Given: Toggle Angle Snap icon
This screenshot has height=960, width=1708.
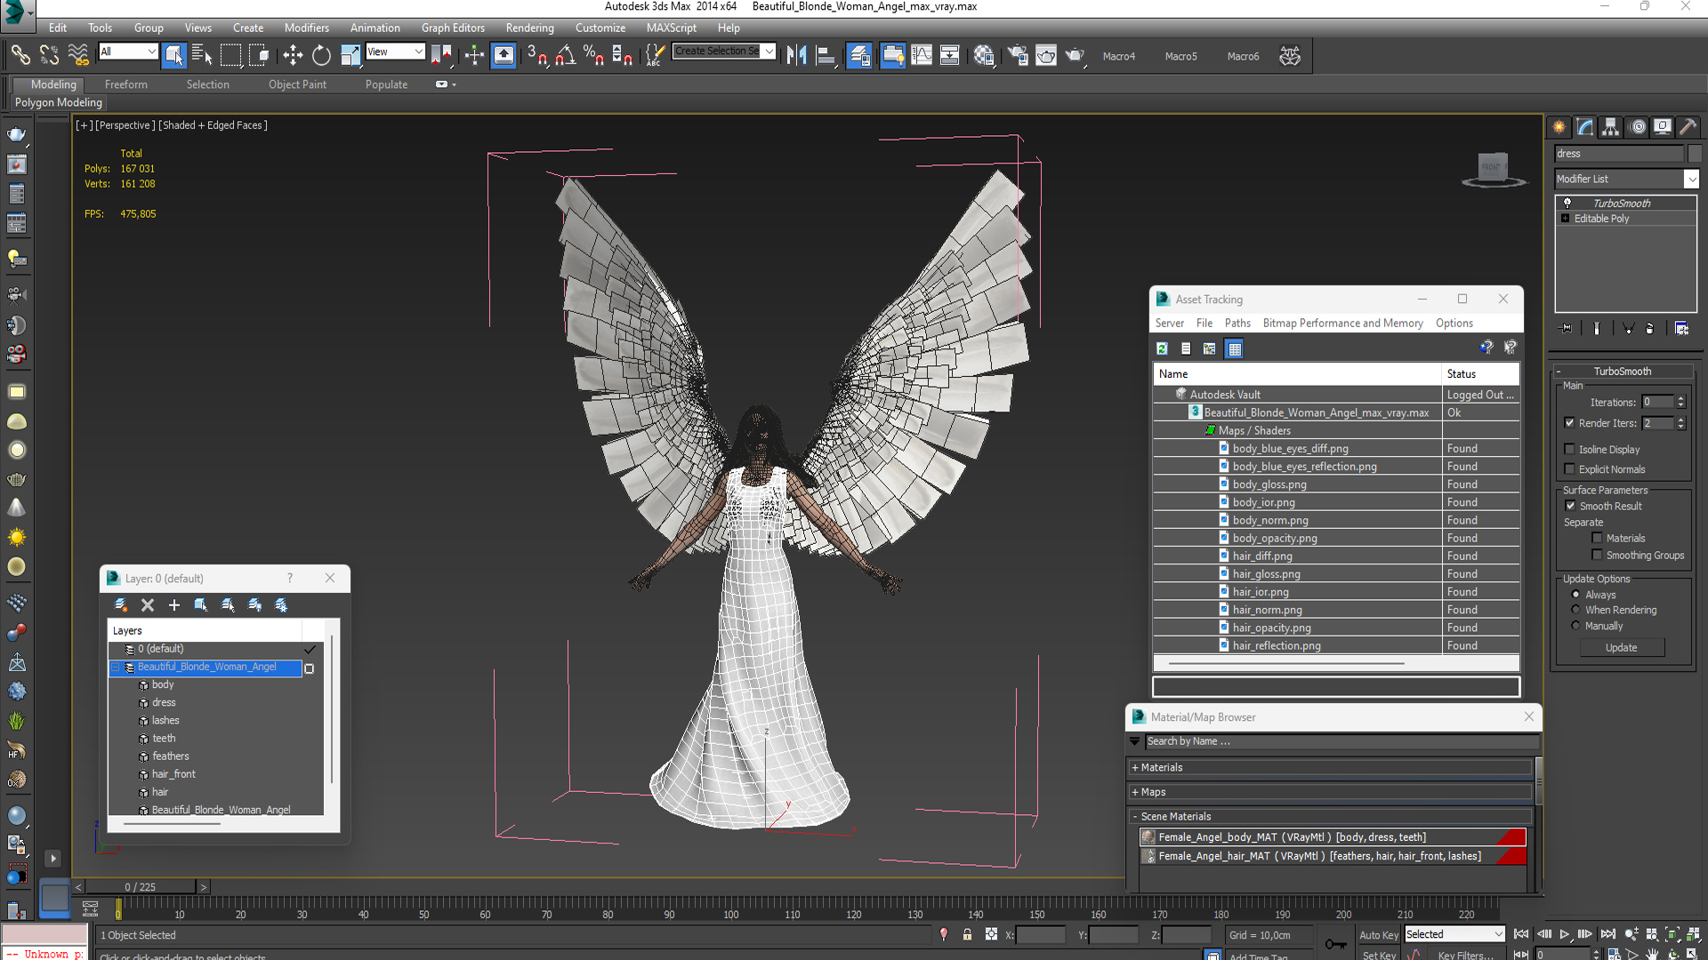Looking at the screenshot, I should pyautogui.click(x=566, y=55).
